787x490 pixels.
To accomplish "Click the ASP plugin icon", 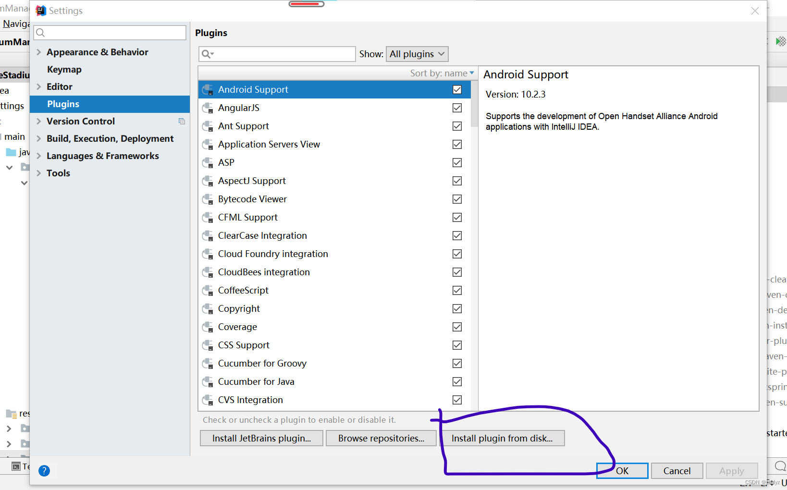I will pyautogui.click(x=208, y=162).
